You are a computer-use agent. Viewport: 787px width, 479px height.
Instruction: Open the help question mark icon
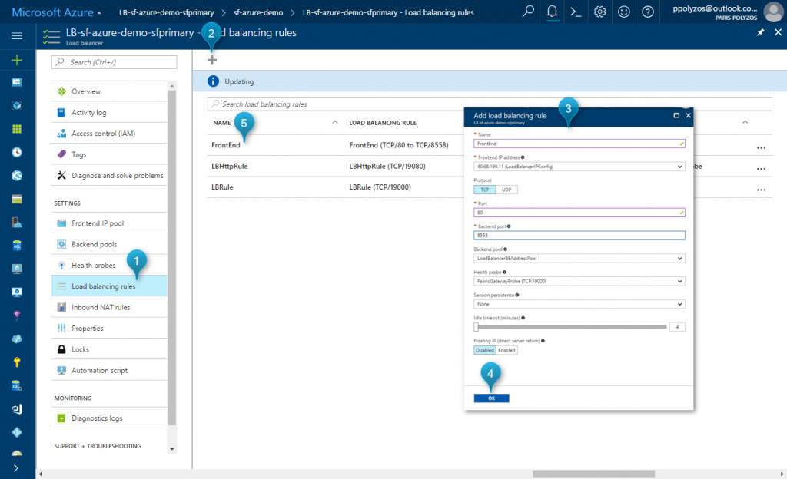click(646, 12)
